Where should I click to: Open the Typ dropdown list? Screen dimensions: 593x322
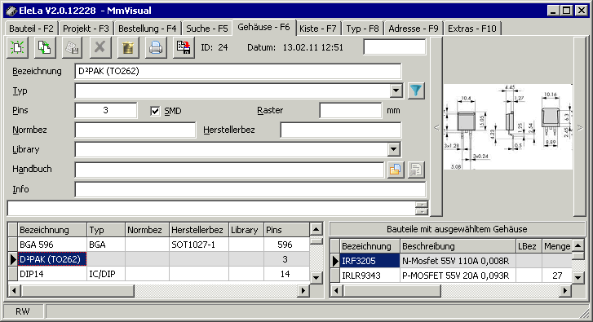[396, 90]
